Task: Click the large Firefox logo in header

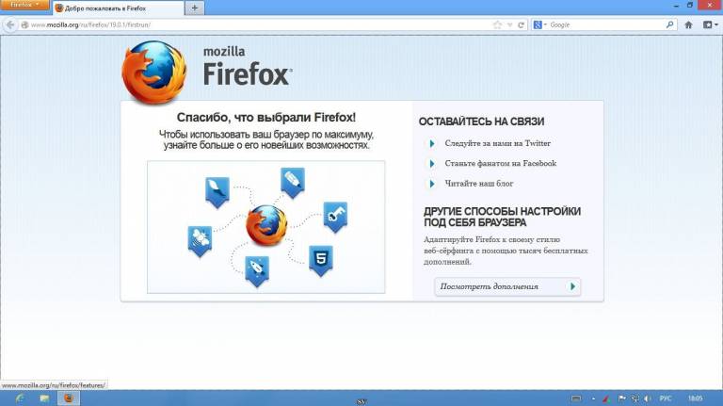Action: pos(154,73)
